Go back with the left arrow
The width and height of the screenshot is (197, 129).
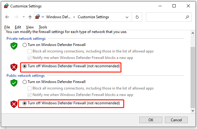7,17
